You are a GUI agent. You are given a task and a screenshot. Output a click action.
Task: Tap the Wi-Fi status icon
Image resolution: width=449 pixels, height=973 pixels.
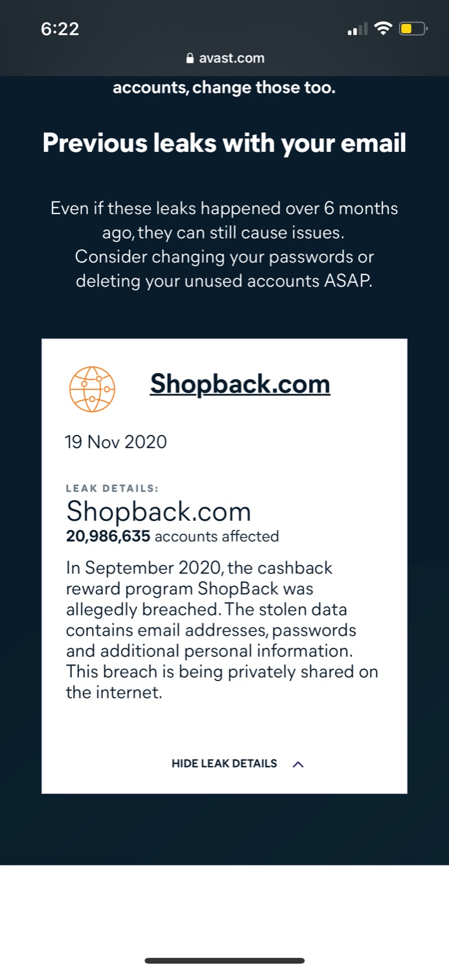click(x=384, y=29)
